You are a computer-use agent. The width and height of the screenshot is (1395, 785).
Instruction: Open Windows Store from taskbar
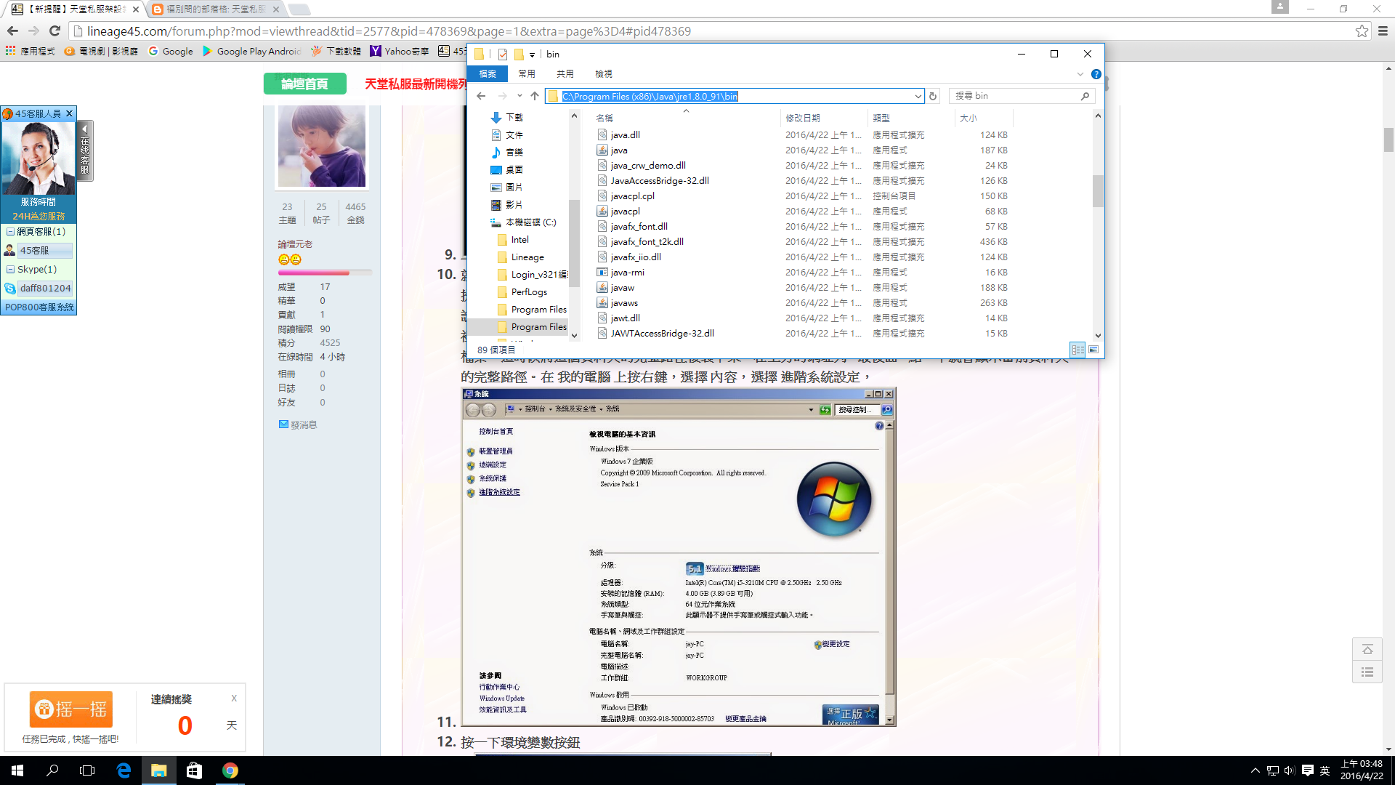194,770
